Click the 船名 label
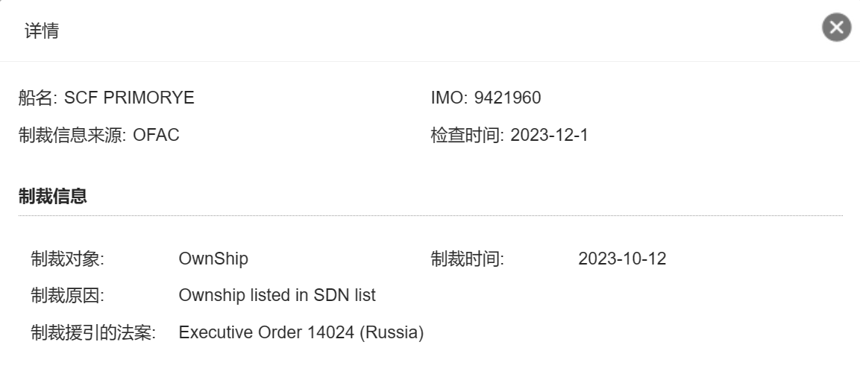The height and width of the screenshot is (380, 860). (x=37, y=98)
